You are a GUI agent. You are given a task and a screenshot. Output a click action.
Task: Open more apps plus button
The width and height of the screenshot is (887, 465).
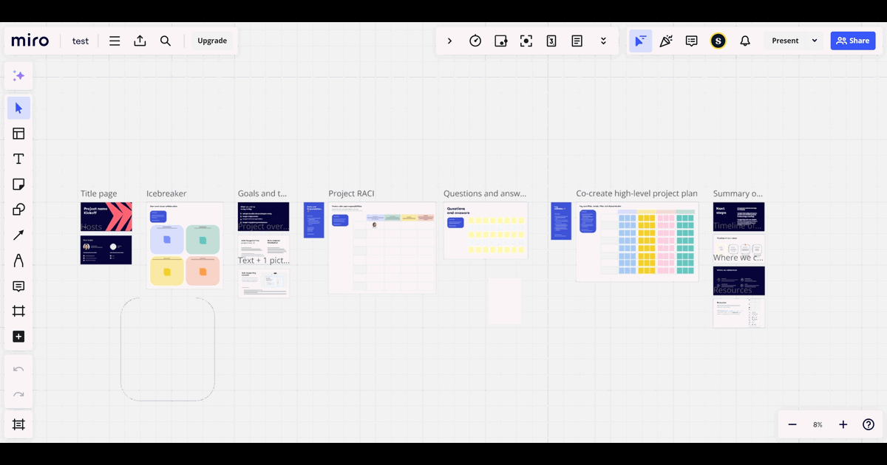[x=18, y=337]
